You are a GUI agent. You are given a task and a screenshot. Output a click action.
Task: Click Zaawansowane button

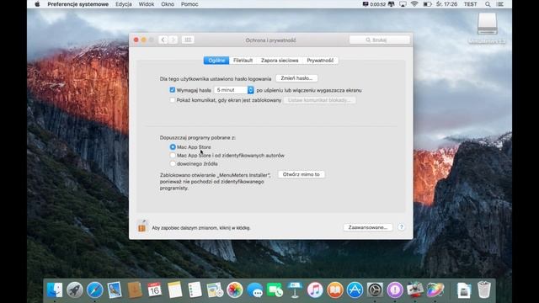[x=368, y=227]
